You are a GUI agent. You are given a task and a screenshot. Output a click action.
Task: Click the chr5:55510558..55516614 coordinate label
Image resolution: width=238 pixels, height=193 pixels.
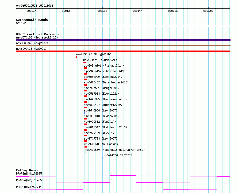point(34,6)
